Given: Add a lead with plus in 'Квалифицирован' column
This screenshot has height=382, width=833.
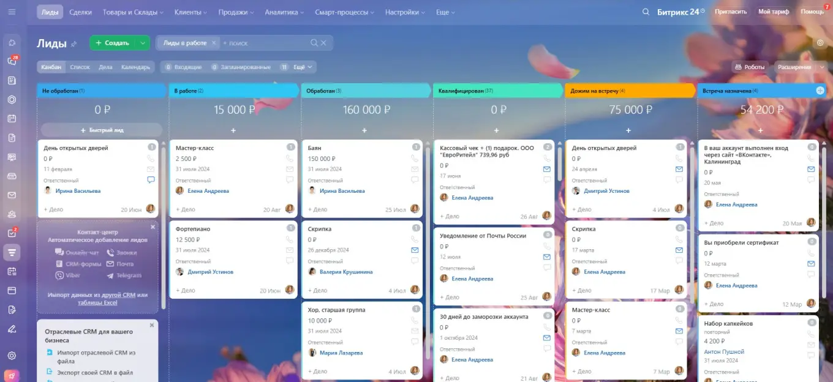Looking at the screenshot, I should tap(497, 130).
